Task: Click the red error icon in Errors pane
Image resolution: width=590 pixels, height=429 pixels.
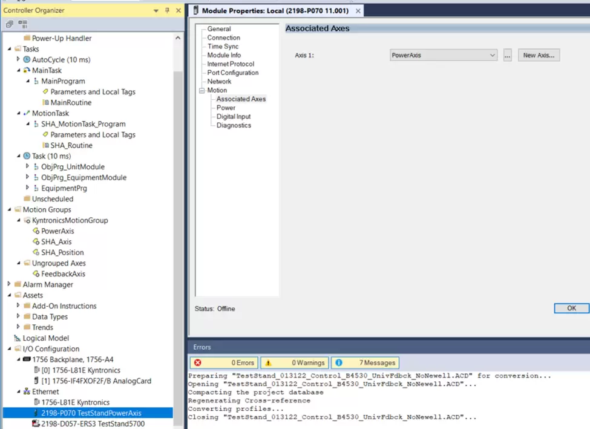Action: 197,363
